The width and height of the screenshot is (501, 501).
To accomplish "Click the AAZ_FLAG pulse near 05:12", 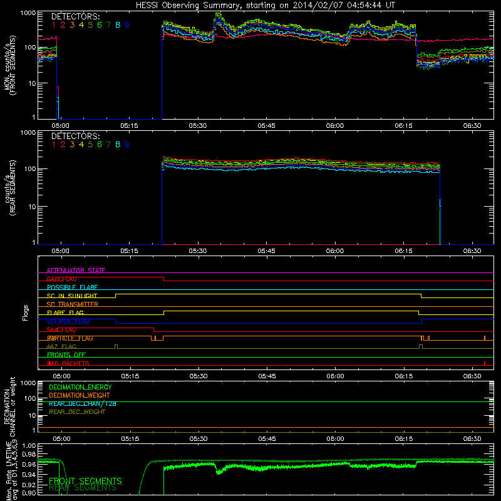I will coord(116,347).
